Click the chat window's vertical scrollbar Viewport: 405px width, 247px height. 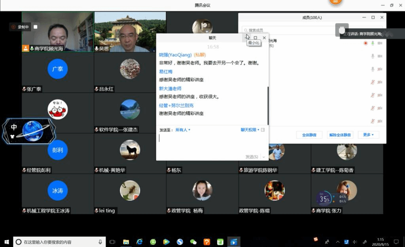268,106
